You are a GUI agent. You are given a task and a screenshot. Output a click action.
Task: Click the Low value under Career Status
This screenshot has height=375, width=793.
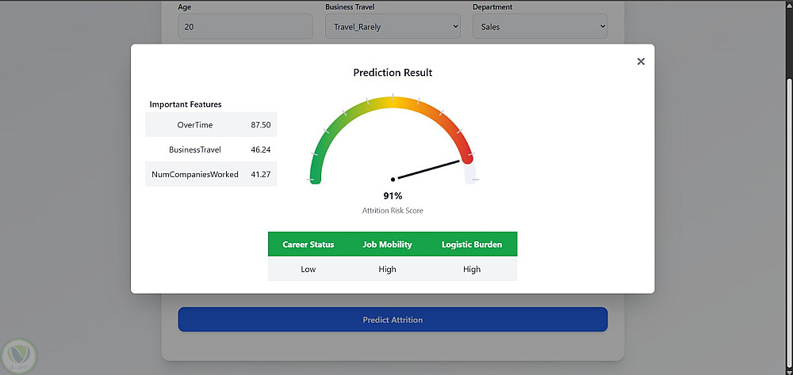308,269
